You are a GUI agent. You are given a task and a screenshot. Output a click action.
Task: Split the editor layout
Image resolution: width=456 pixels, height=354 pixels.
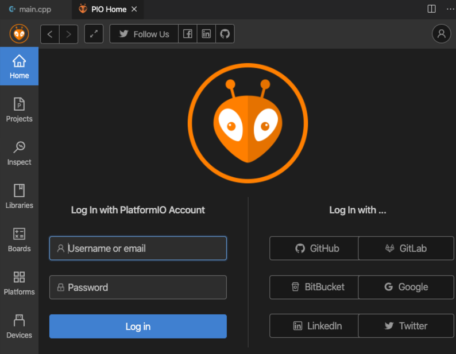pyautogui.click(x=431, y=9)
